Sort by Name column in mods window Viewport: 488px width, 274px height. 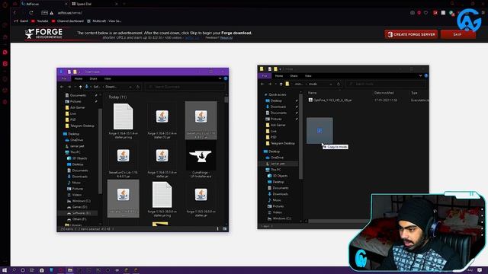(x=312, y=93)
